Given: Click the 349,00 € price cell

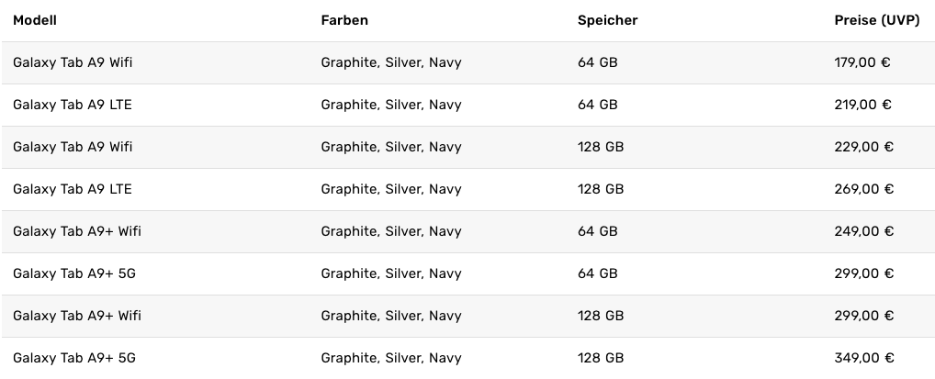Looking at the screenshot, I should coord(864,358).
